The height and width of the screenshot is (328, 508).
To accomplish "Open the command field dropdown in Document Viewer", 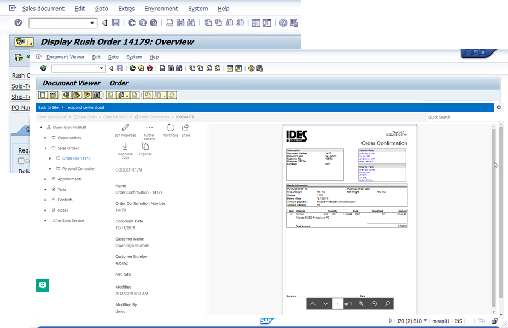I will click(102, 68).
